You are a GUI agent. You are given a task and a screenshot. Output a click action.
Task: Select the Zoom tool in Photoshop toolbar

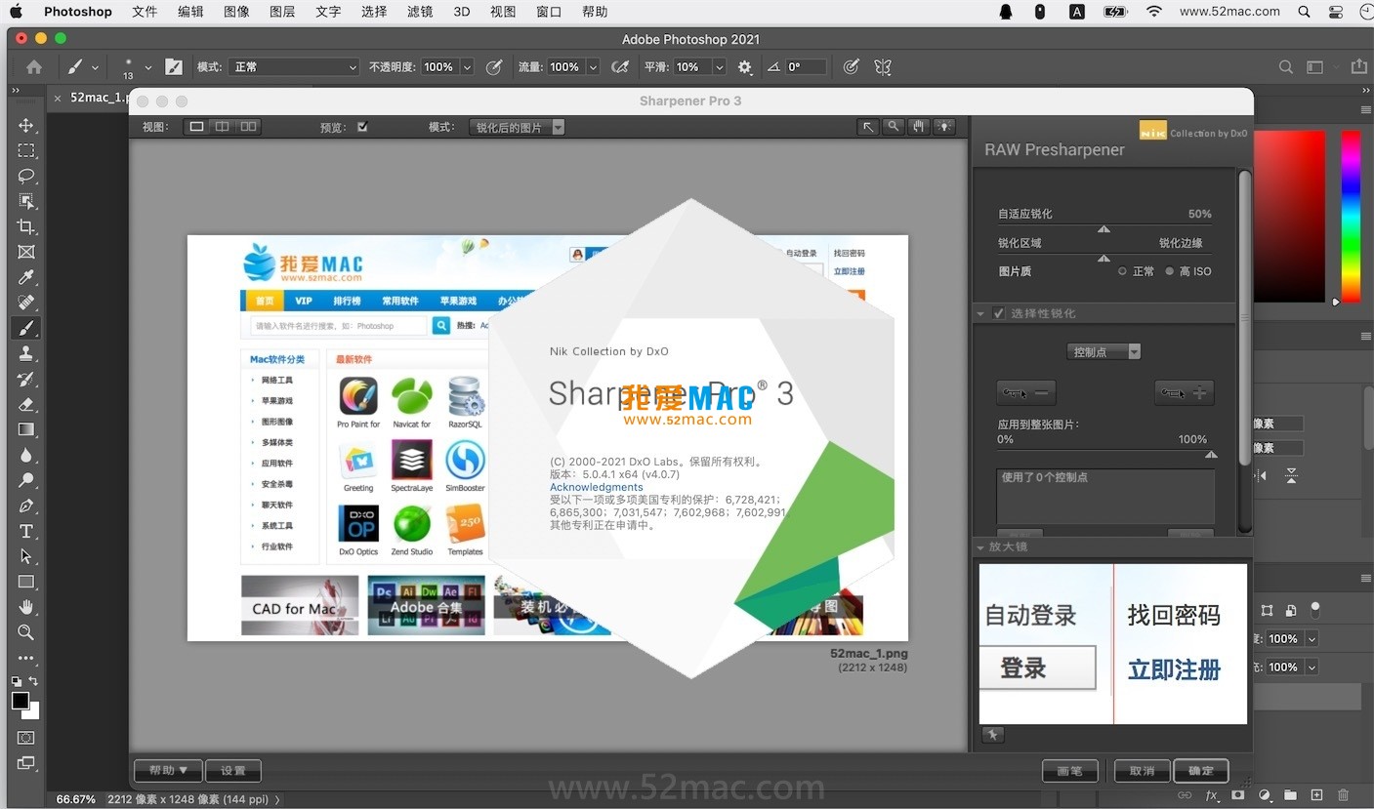pyautogui.click(x=26, y=632)
